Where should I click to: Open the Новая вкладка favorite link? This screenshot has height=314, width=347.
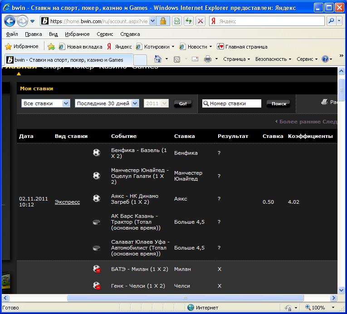click(x=81, y=47)
